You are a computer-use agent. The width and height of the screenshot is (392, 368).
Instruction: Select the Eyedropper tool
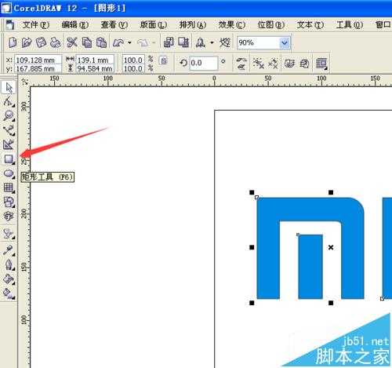pos(9,250)
